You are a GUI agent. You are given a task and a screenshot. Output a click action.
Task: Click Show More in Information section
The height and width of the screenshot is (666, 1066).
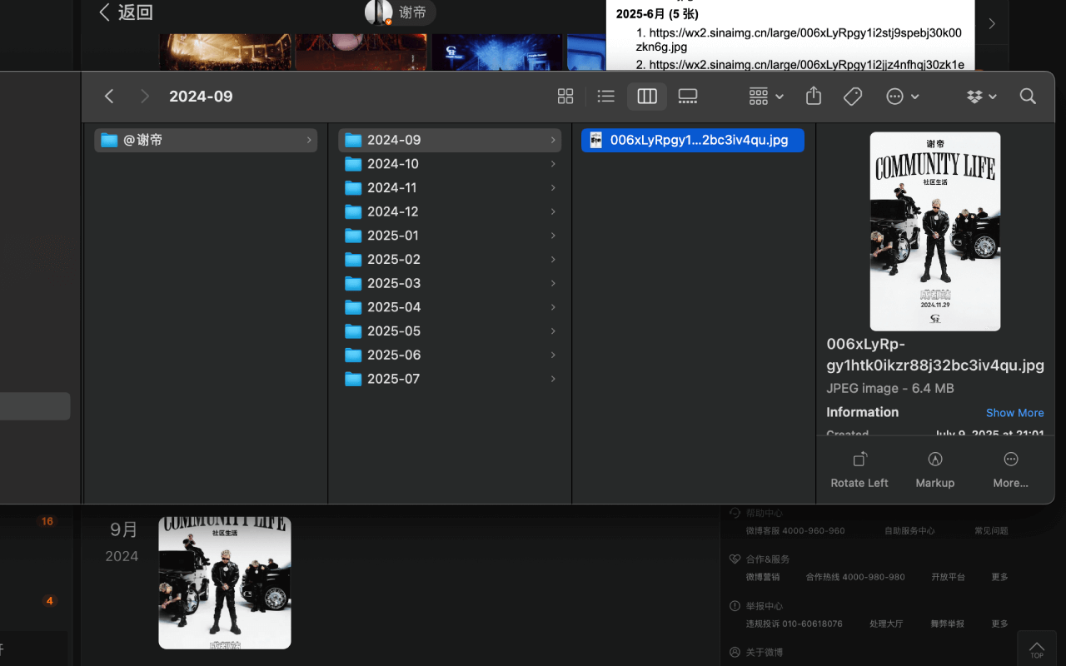click(1014, 413)
